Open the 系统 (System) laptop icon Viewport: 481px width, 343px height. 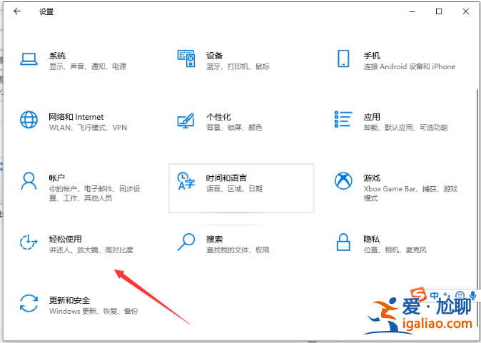[29, 59]
